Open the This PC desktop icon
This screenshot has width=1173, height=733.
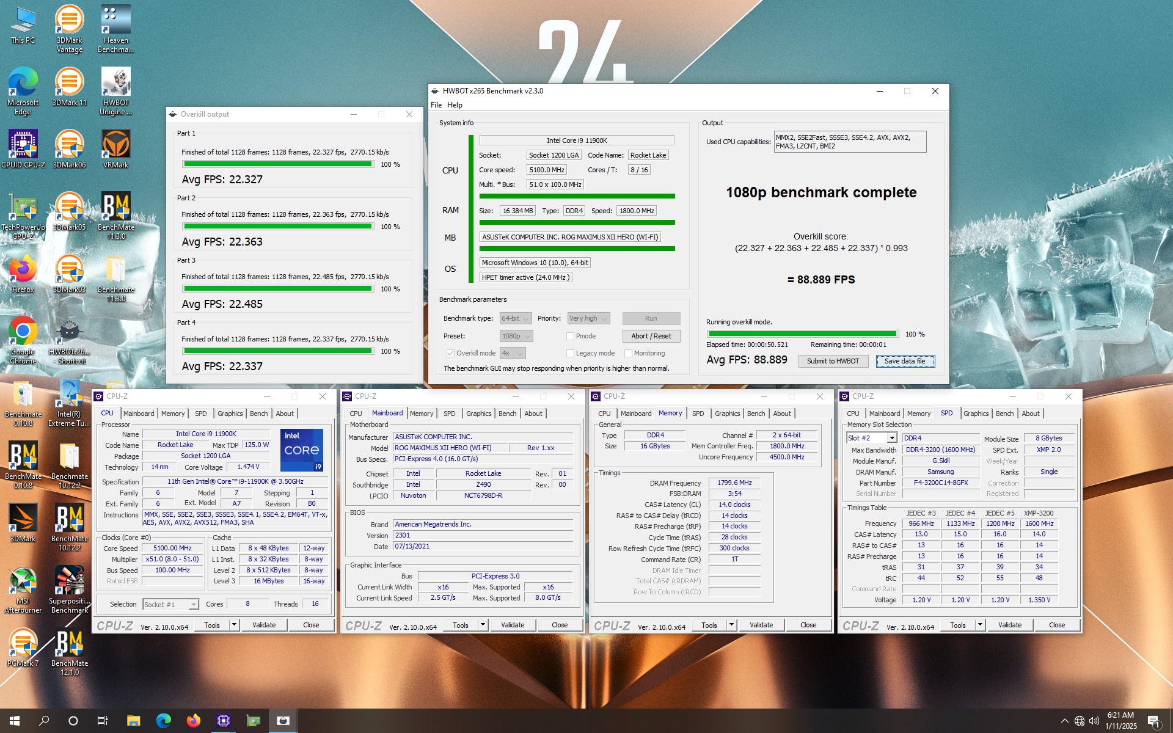23,24
